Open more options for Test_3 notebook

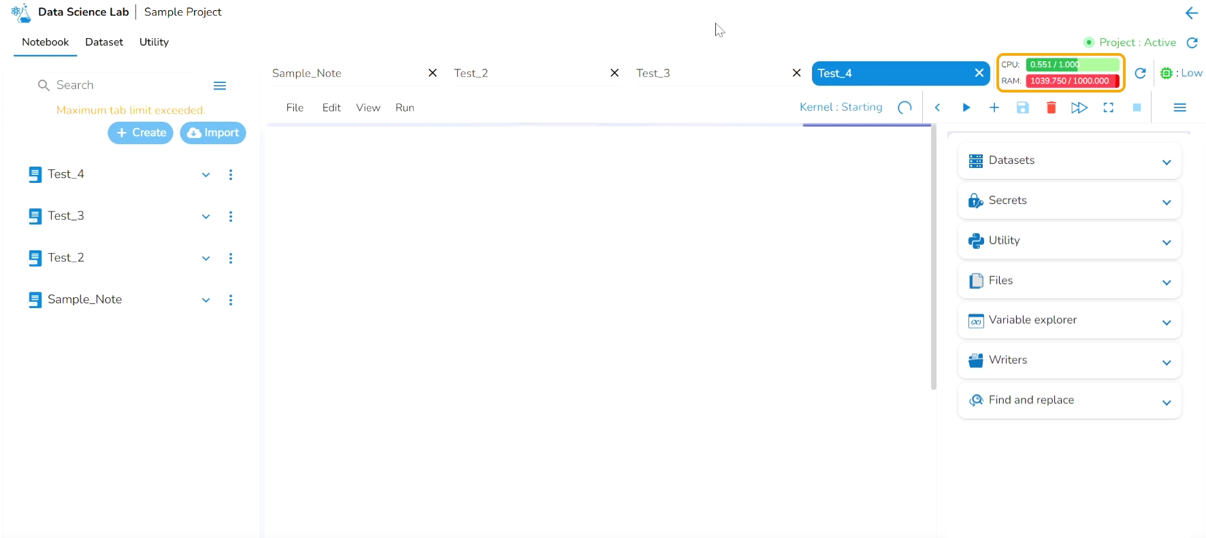(231, 216)
